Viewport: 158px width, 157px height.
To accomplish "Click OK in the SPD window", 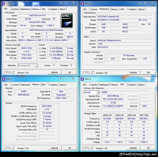I will tap(148, 148).
